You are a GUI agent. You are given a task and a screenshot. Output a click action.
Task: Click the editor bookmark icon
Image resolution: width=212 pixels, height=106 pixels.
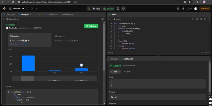pos(197,19)
